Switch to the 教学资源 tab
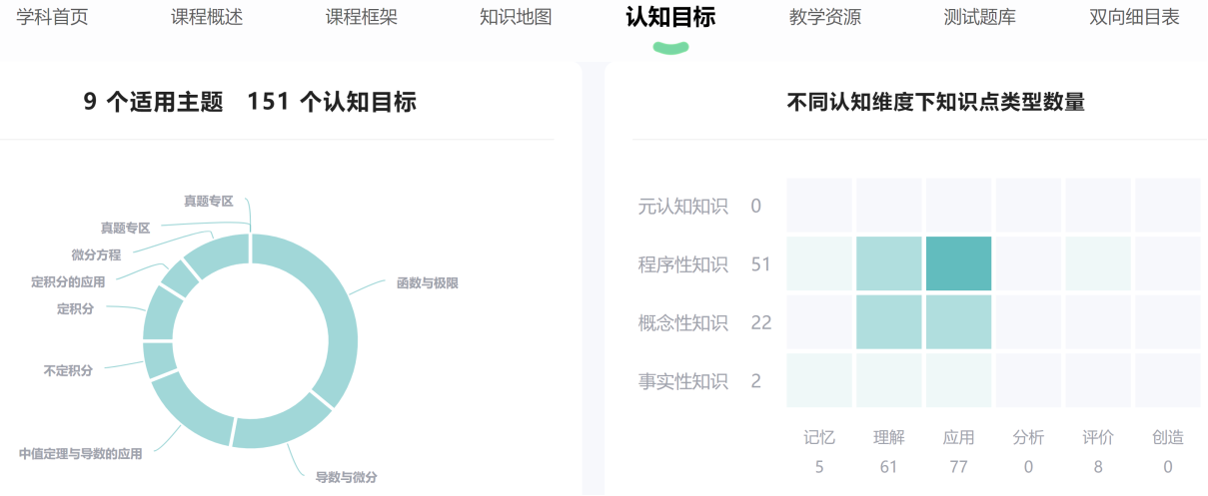1208x496 pixels. tap(824, 17)
